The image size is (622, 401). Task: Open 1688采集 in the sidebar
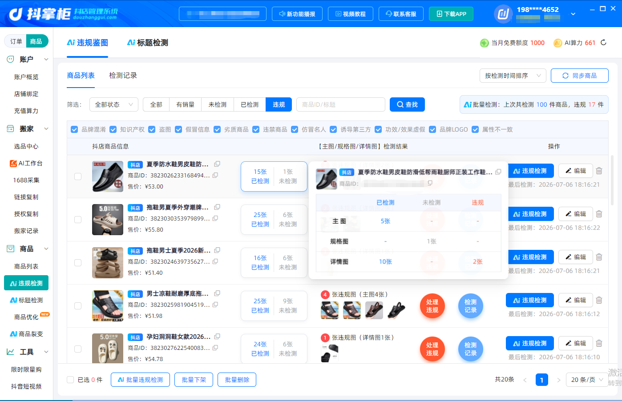[26, 180]
